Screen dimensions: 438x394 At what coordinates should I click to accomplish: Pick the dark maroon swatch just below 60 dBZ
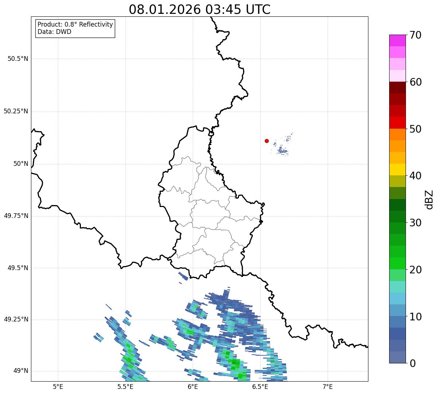coord(397,87)
